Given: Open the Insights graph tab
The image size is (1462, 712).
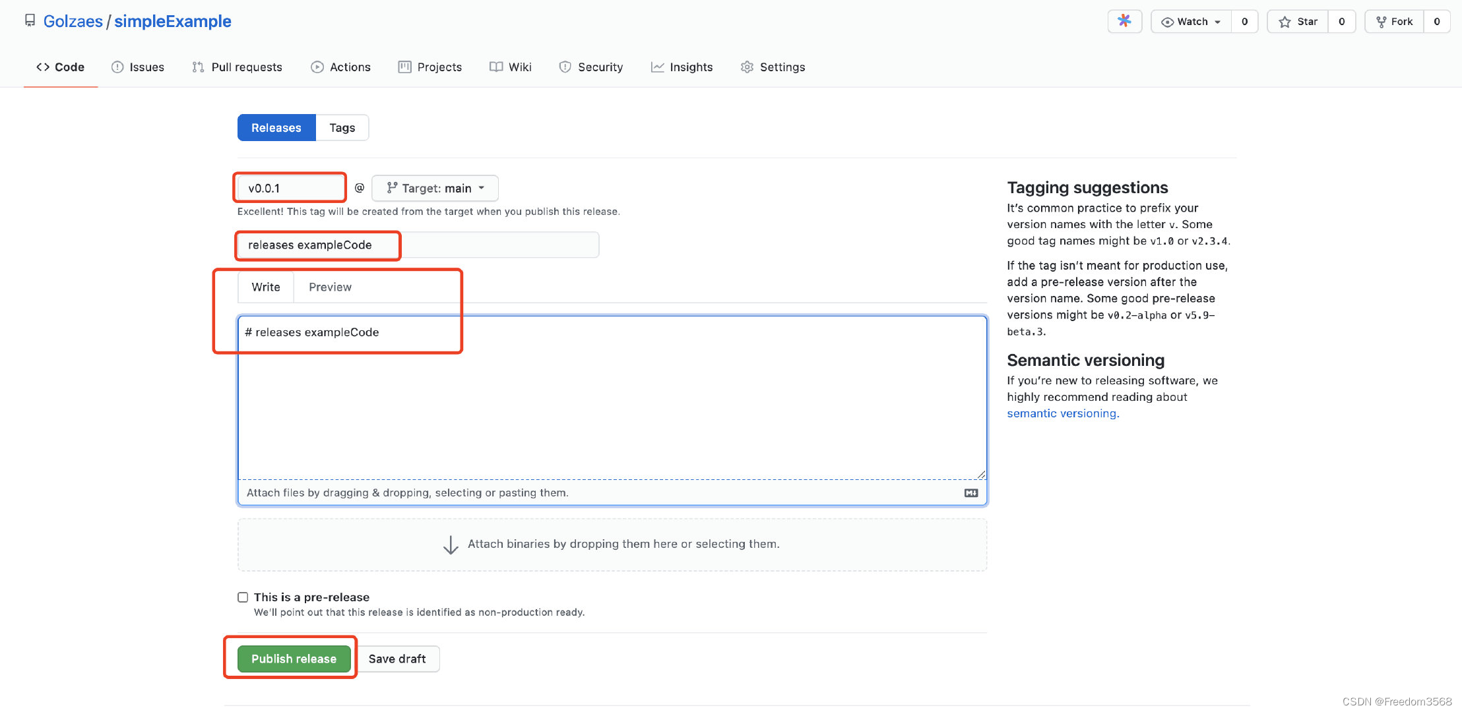Looking at the screenshot, I should [682, 67].
